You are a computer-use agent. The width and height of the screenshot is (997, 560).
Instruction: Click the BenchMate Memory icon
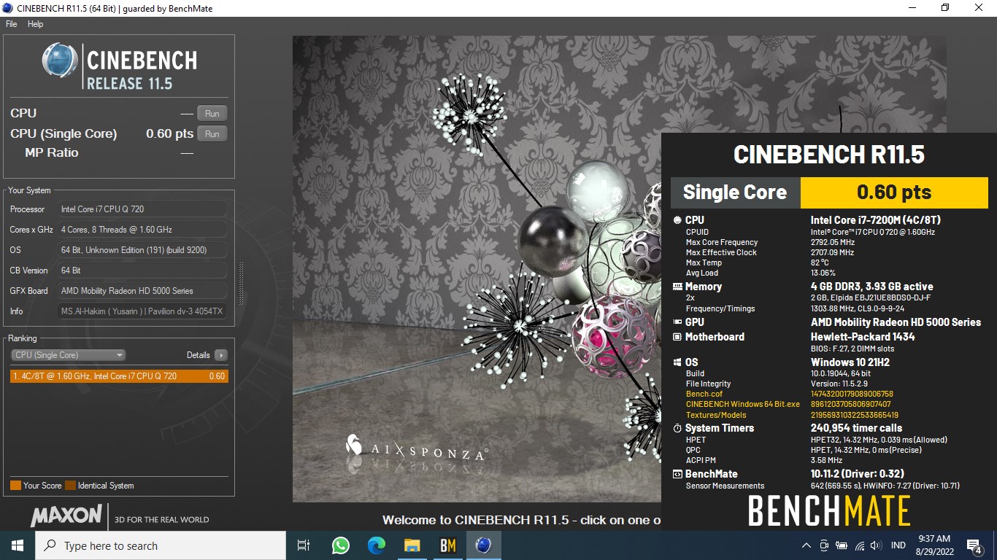click(x=677, y=287)
